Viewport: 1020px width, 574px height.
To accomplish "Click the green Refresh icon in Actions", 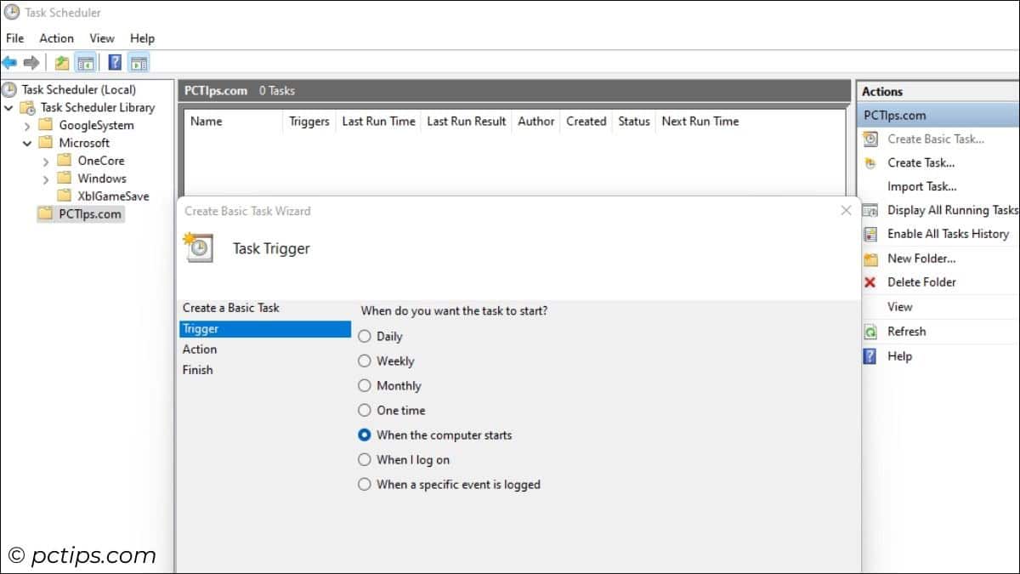I will click(x=870, y=332).
